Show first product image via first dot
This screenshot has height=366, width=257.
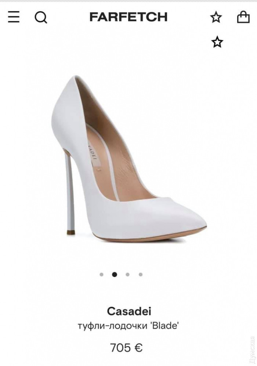[x=101, y=275]
